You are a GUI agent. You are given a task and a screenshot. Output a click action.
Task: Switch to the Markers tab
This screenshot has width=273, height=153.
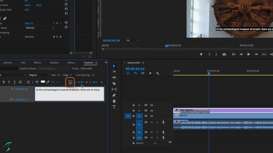click(x=54, y=62)
